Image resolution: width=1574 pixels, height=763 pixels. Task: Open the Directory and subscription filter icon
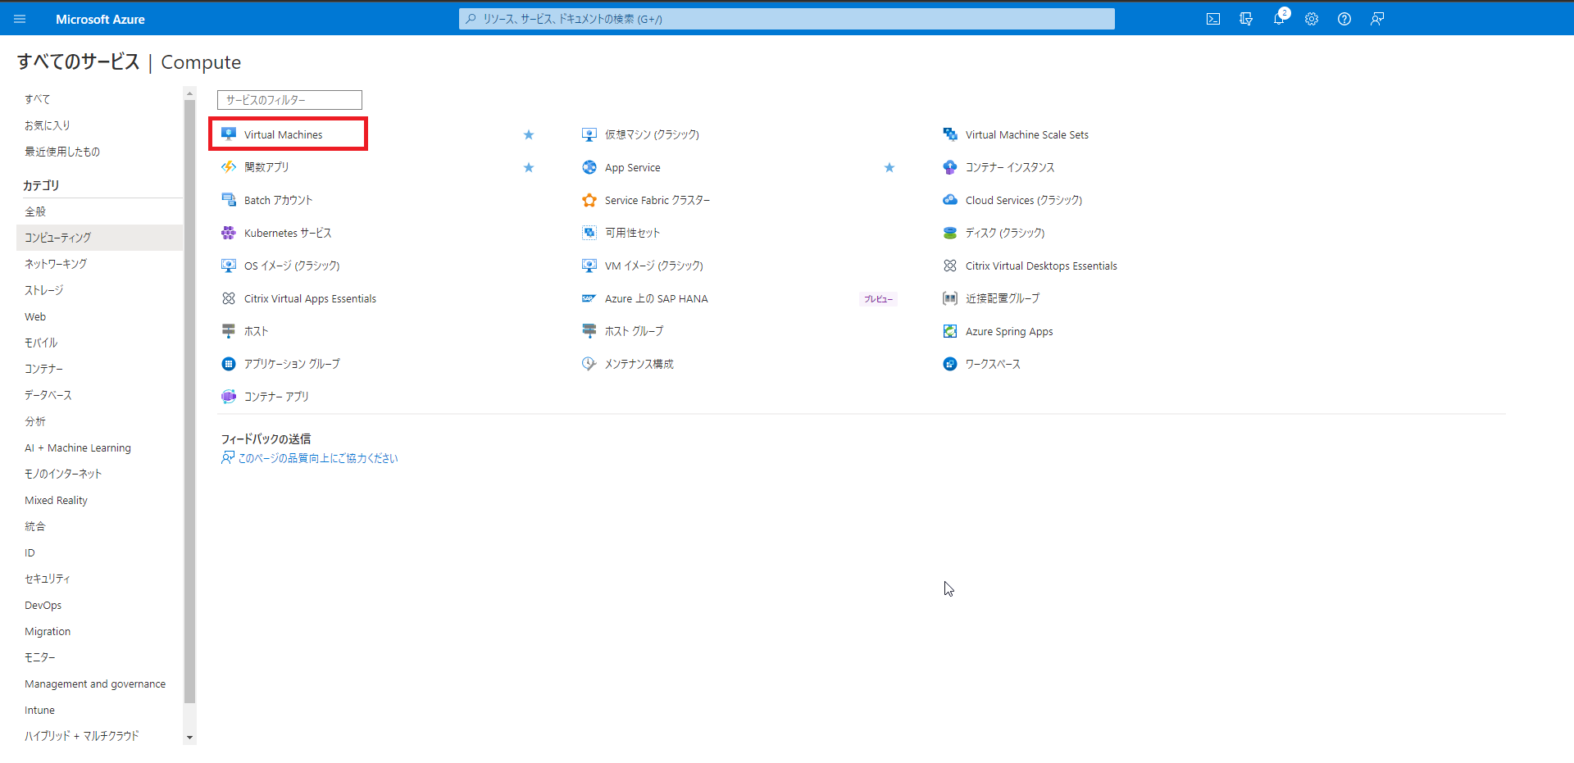pos(1246,19)
